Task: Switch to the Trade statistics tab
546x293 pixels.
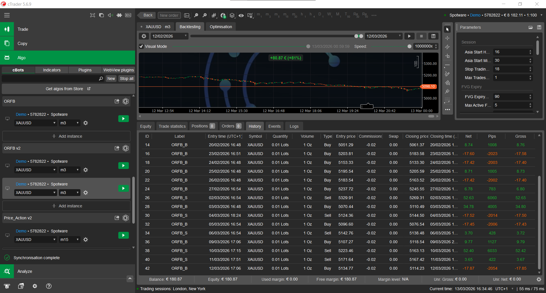Action: pos(172,126)
